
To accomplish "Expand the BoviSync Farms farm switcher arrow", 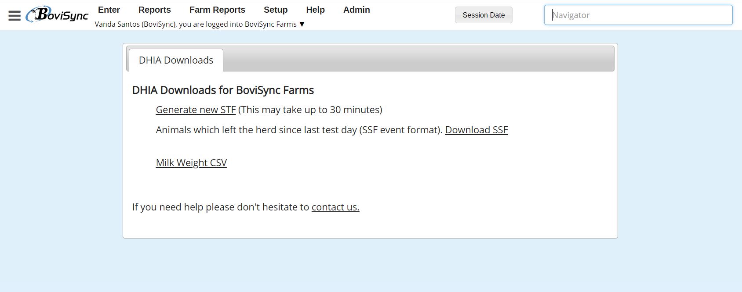I will pyautogui.click(x=302, y=24).
